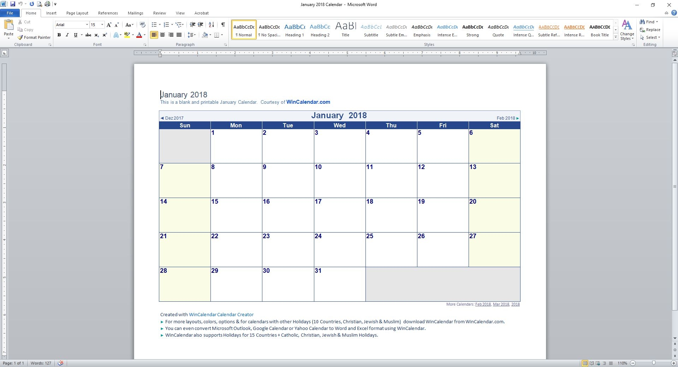The width and height of the screenshot is (678, 367).
Task: Open the font name dropdown
Action: coord(87,25)
